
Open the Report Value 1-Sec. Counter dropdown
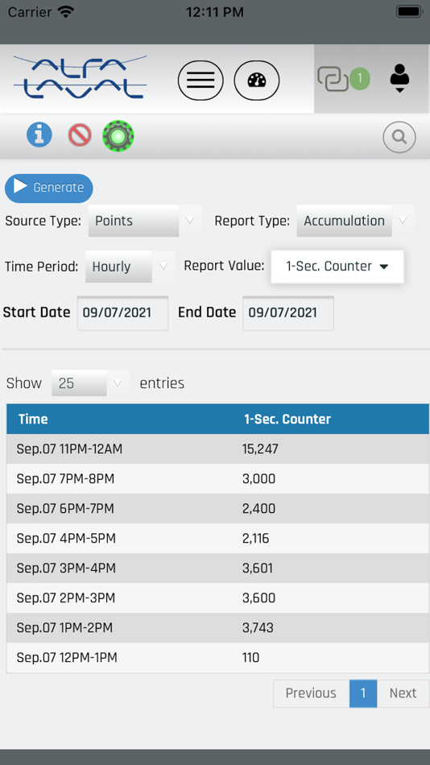pos(337,267)
